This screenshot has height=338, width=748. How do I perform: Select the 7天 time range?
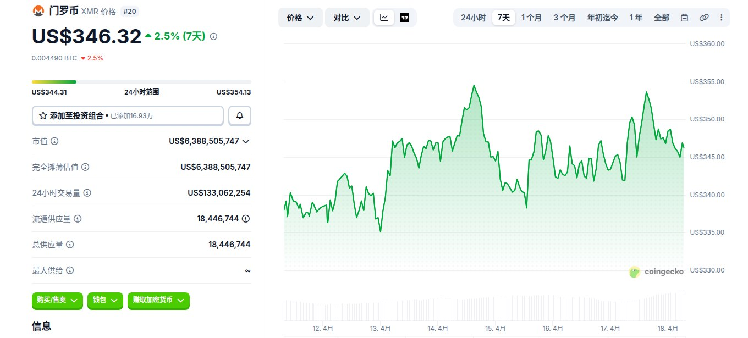(x=504, y=18)
